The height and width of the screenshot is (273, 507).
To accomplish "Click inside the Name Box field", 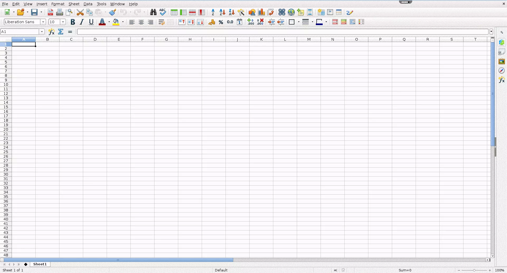I will [x=20, y=31].
